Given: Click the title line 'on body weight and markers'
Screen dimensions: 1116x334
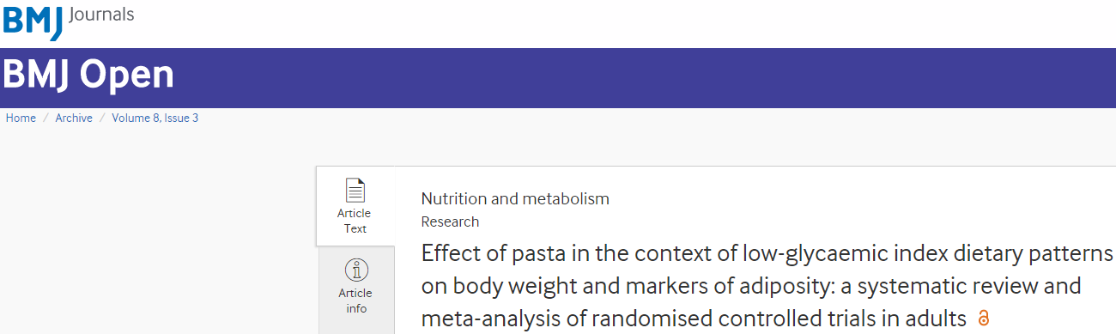Looking at the screenshot, I should click(x=751, y=286).
